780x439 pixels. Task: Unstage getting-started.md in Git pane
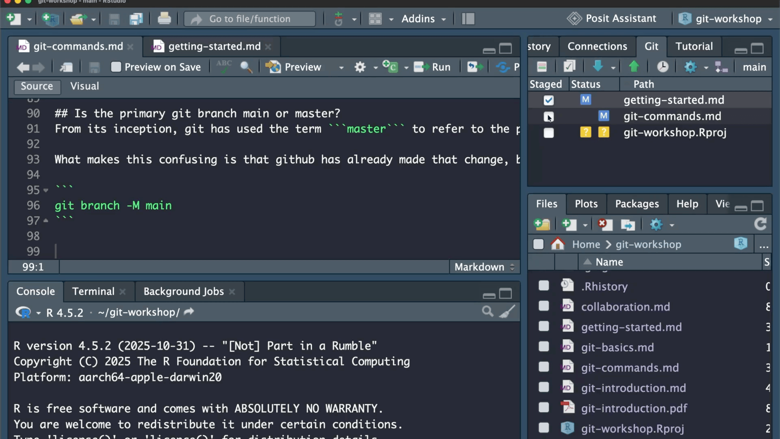pos(548,100)
